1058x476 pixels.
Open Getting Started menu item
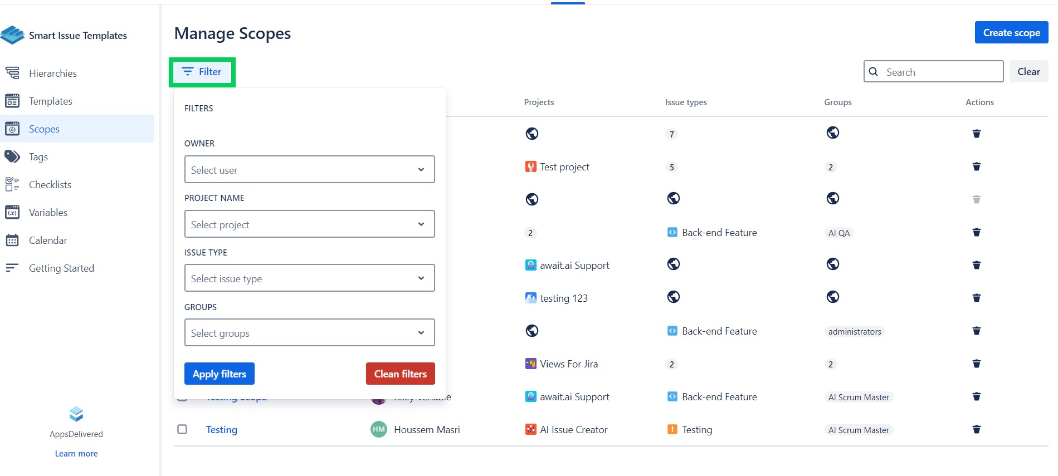pos(61,268)
